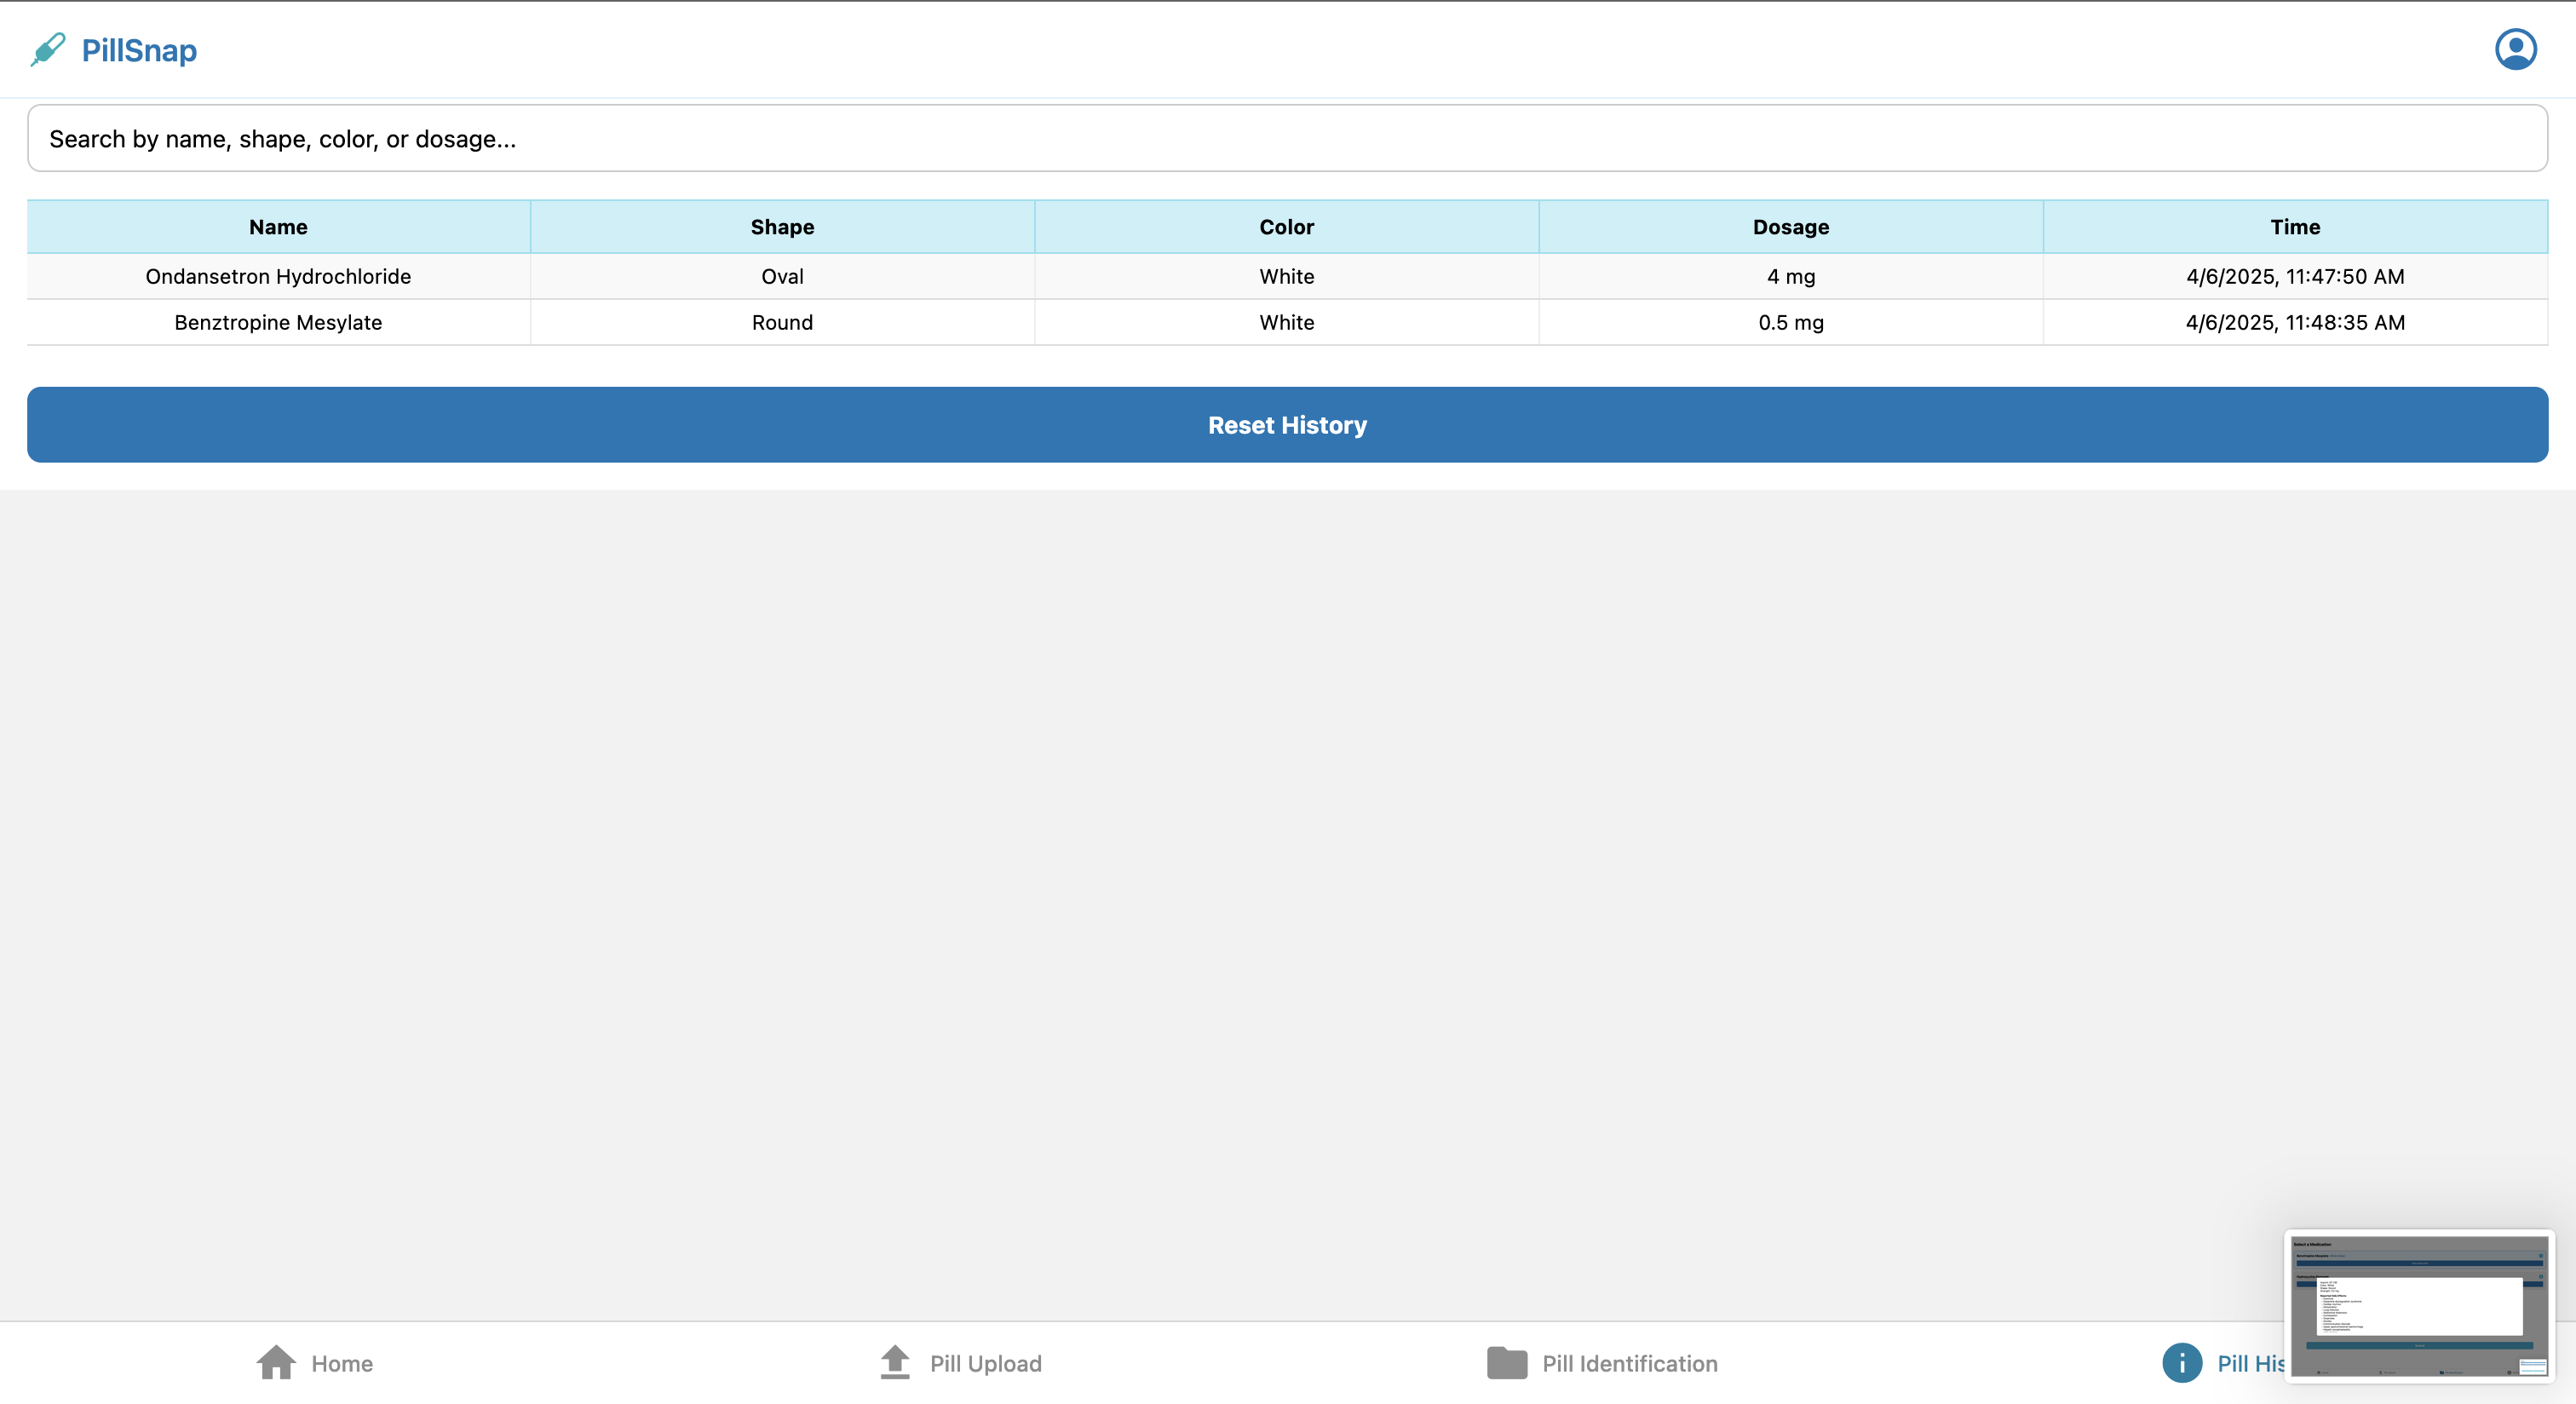Click the Pill Identification folder icon

point(1506,1362)
